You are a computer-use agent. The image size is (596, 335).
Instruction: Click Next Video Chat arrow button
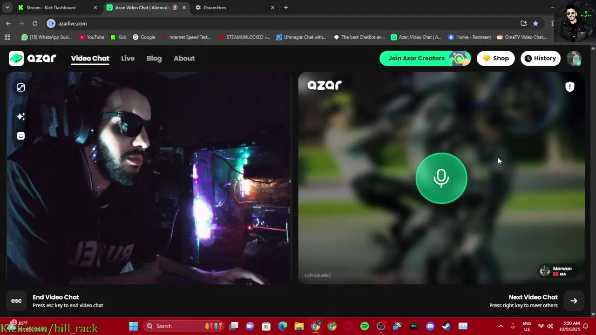click(574, 301)
